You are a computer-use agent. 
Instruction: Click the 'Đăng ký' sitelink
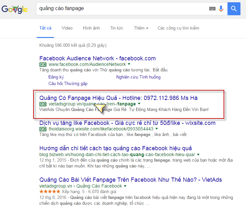56,77
